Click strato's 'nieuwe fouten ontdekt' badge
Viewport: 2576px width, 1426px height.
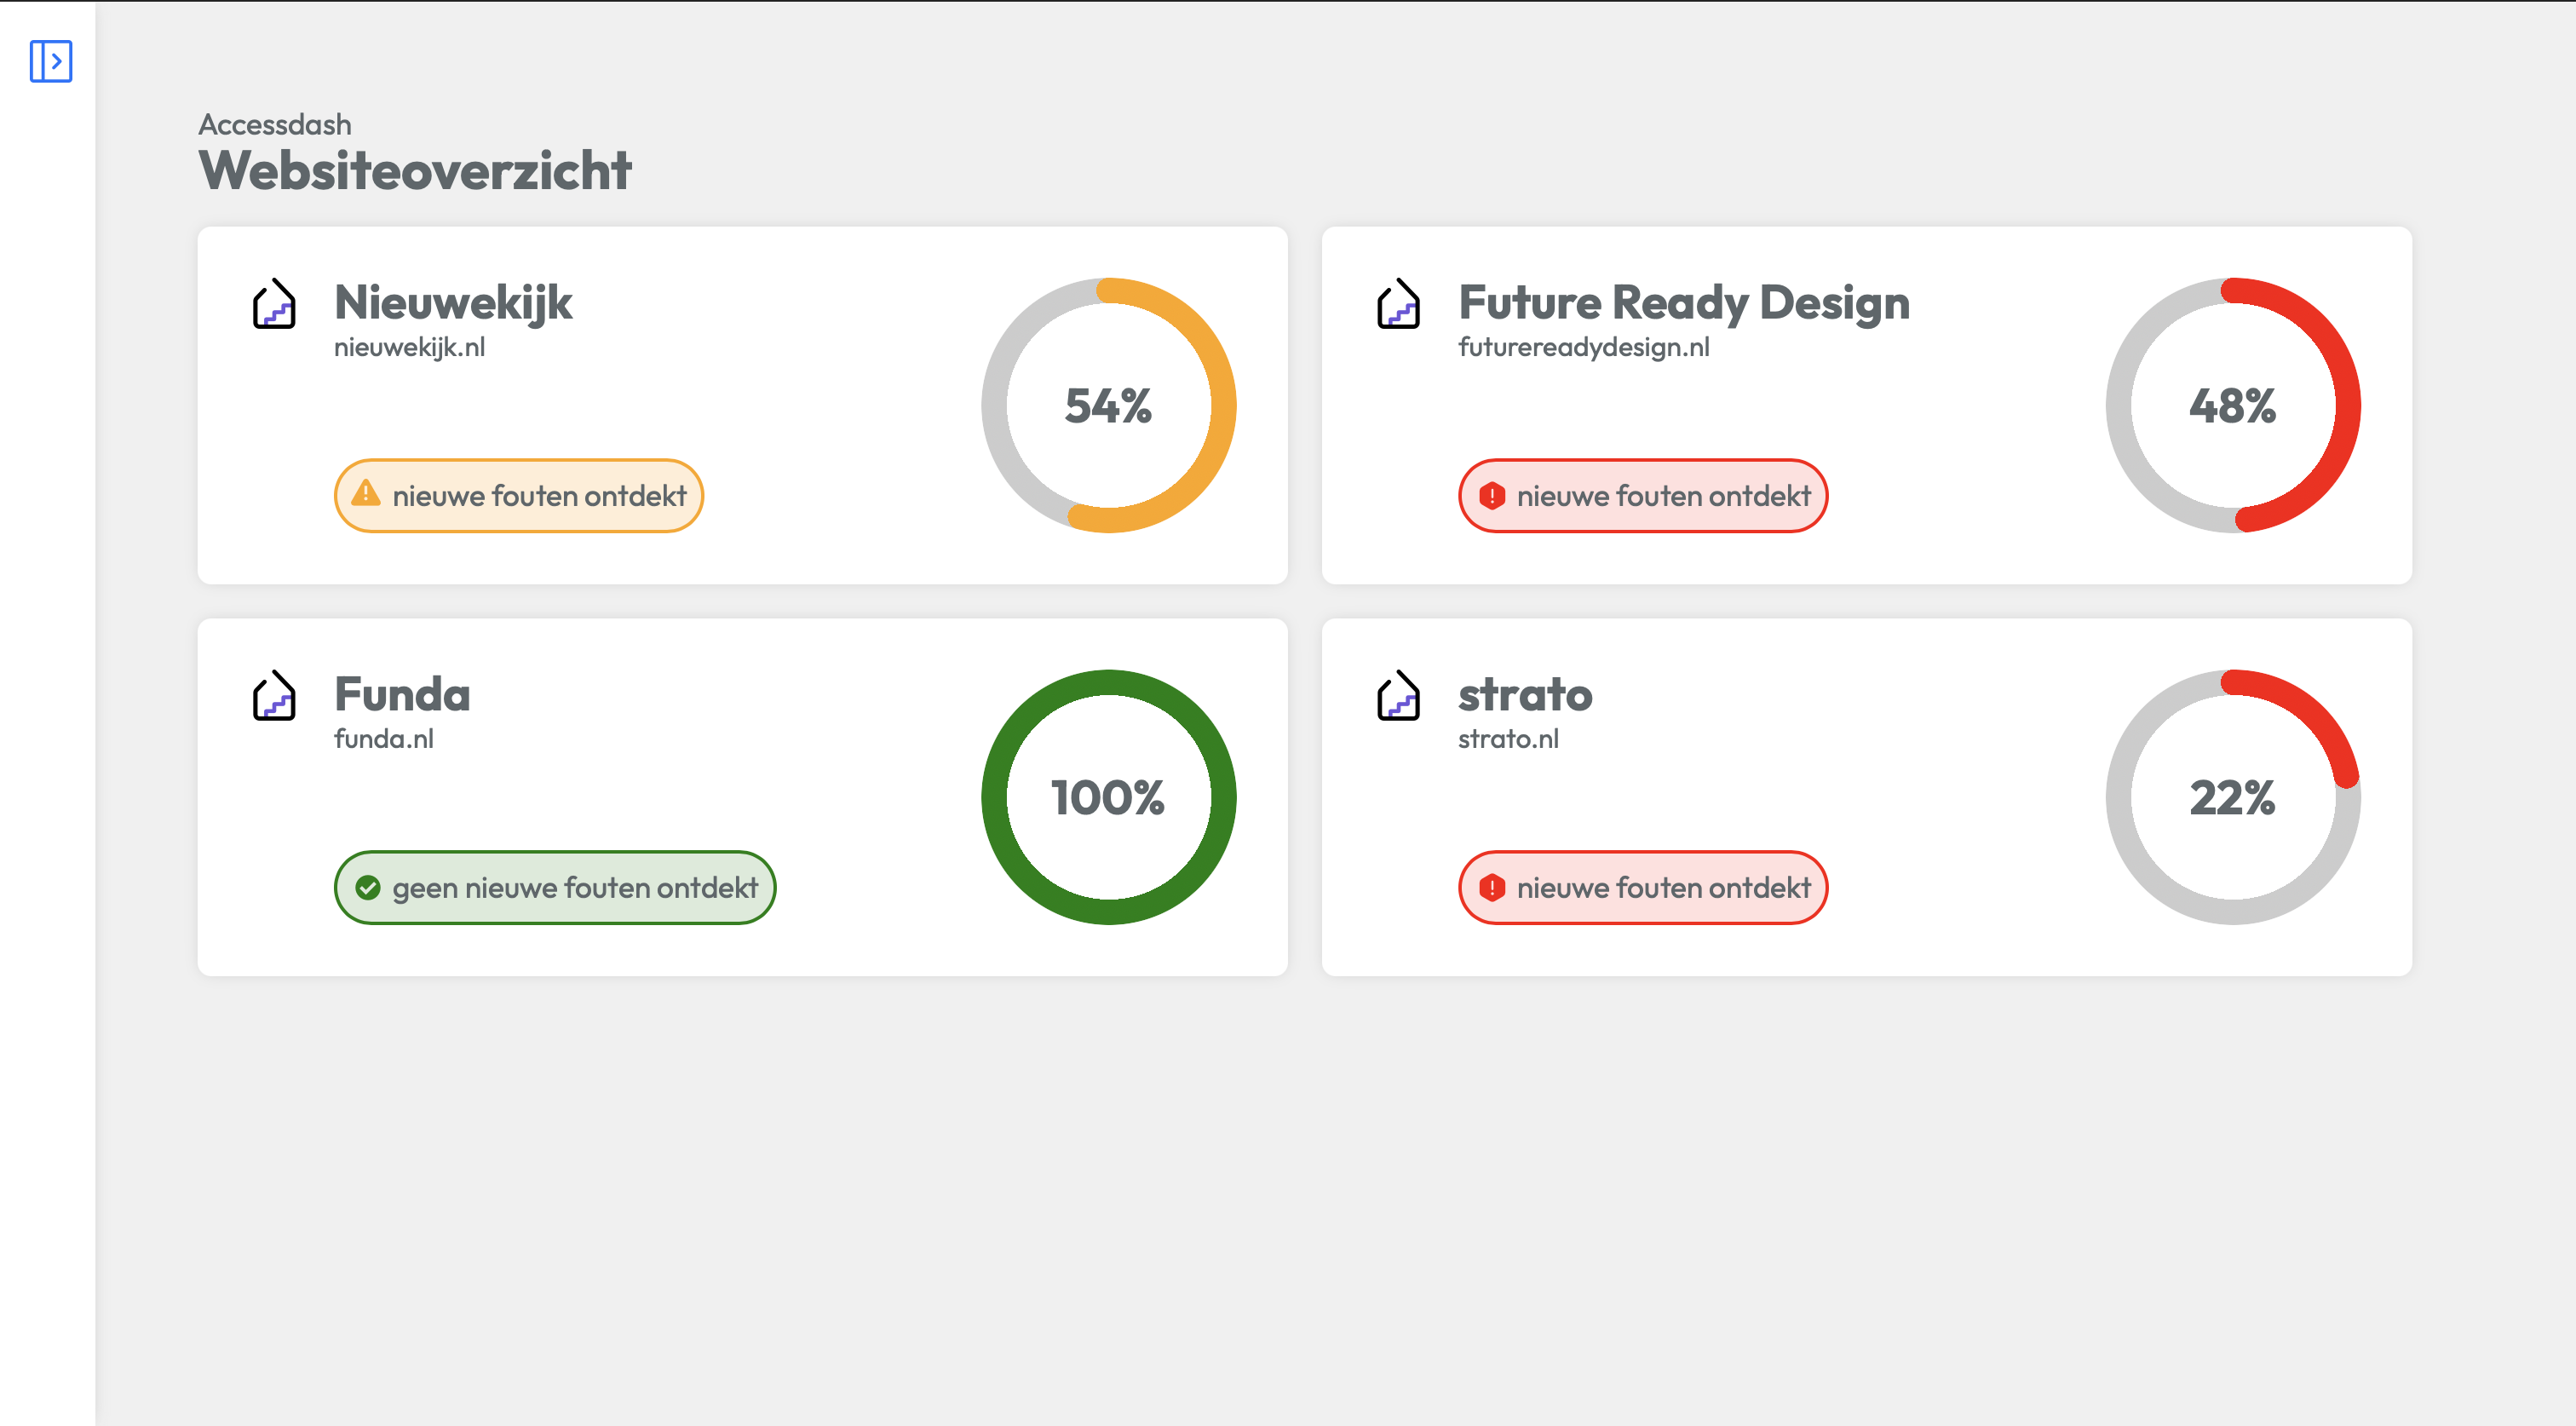(1642, 888)
